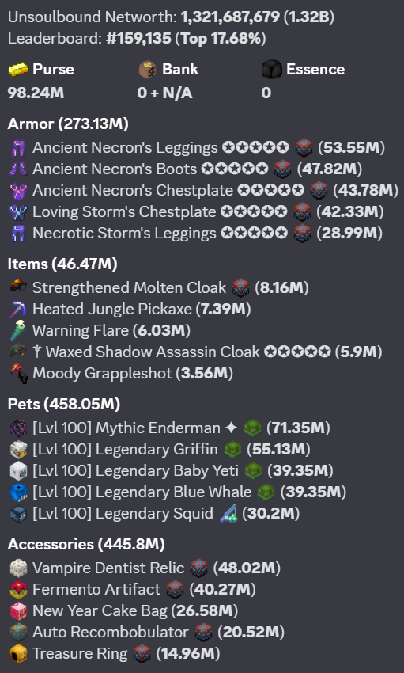
Task: Click the Bank money bag icon
Action: (148, 69)
